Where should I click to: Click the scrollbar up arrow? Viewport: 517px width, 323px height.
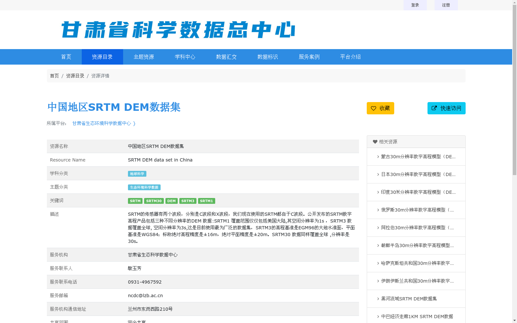click(x=515, y=3)
